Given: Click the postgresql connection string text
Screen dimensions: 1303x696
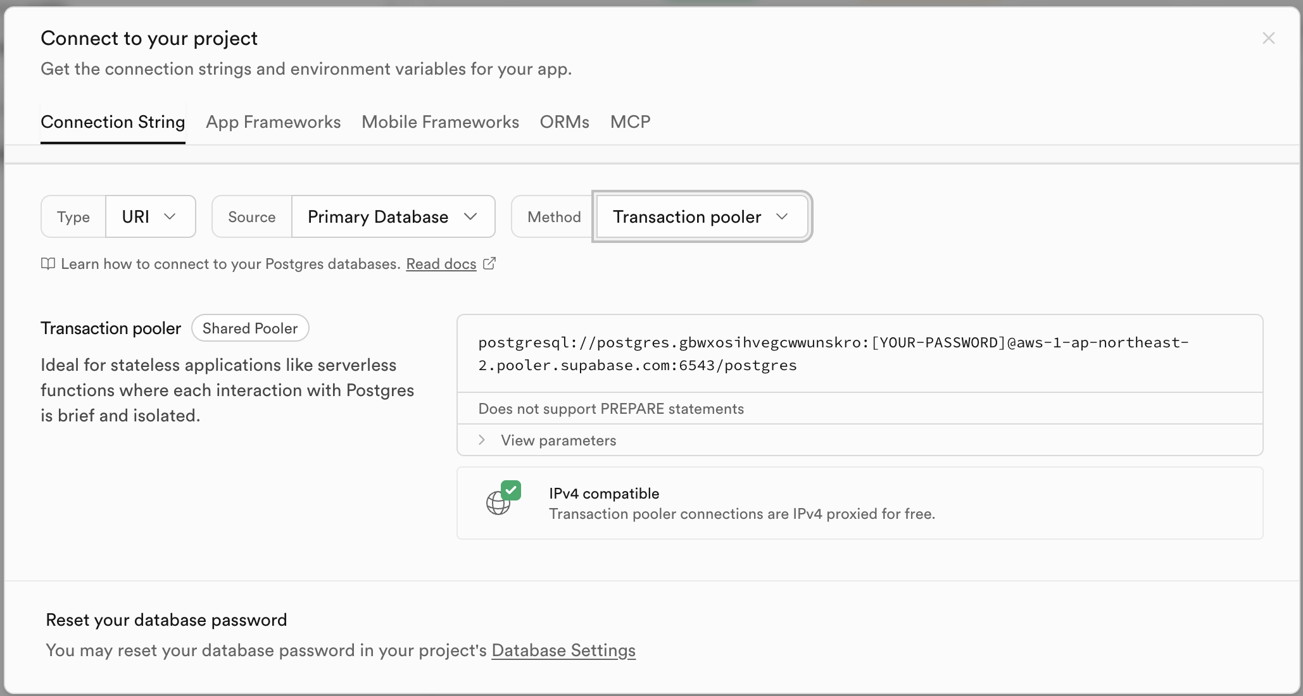Looking at the screenshot, I should coord(833,354).
